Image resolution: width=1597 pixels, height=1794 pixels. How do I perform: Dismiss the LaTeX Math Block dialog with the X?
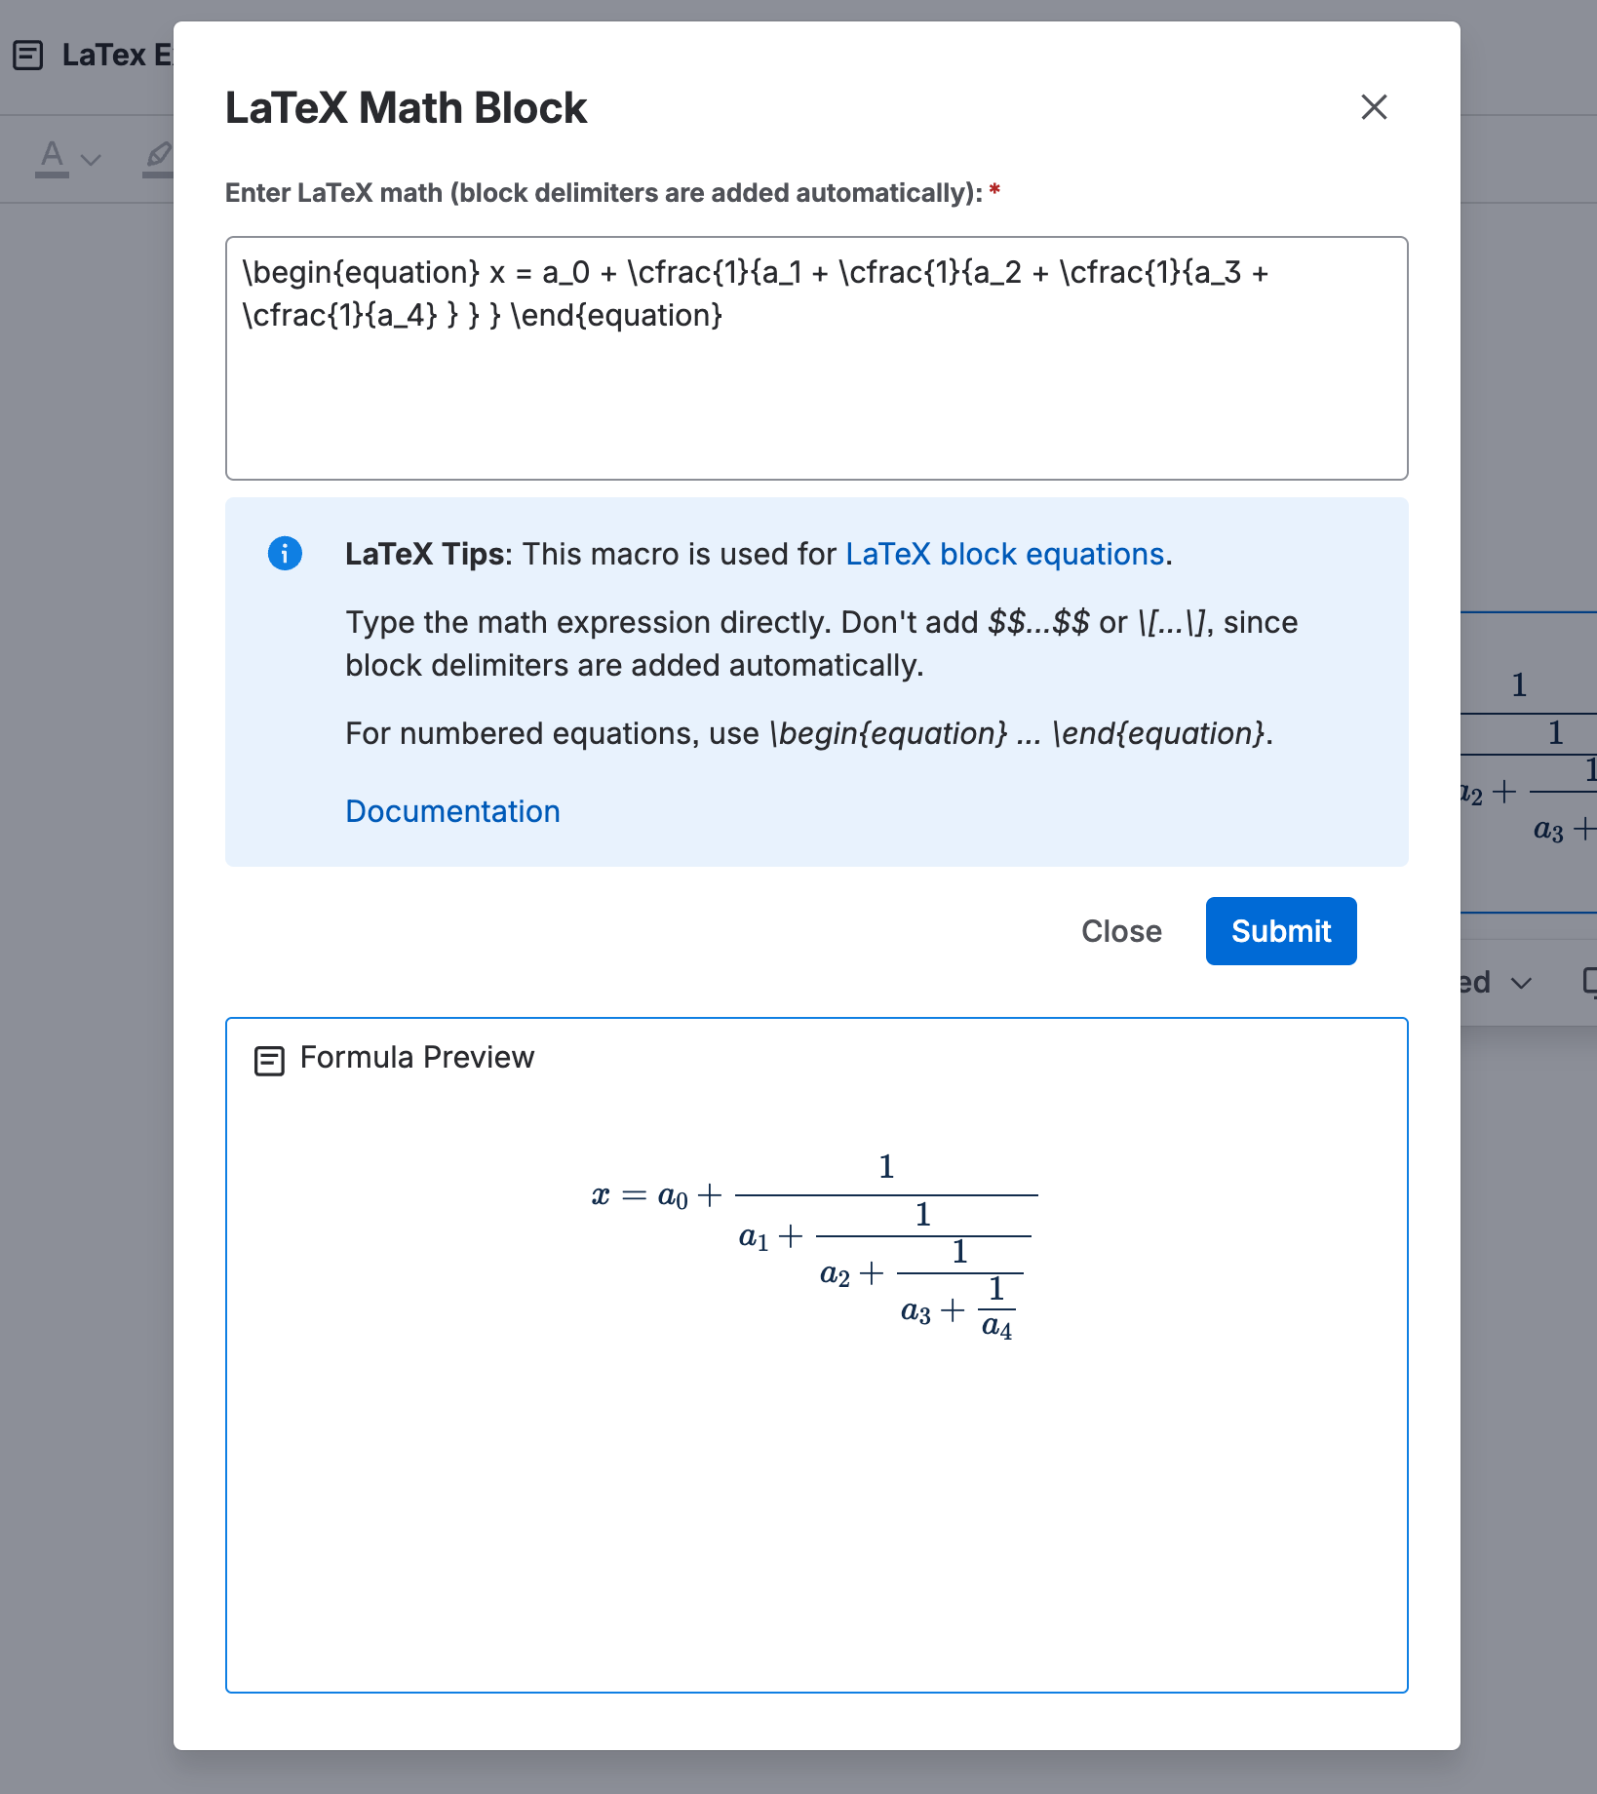[1375, 107]
